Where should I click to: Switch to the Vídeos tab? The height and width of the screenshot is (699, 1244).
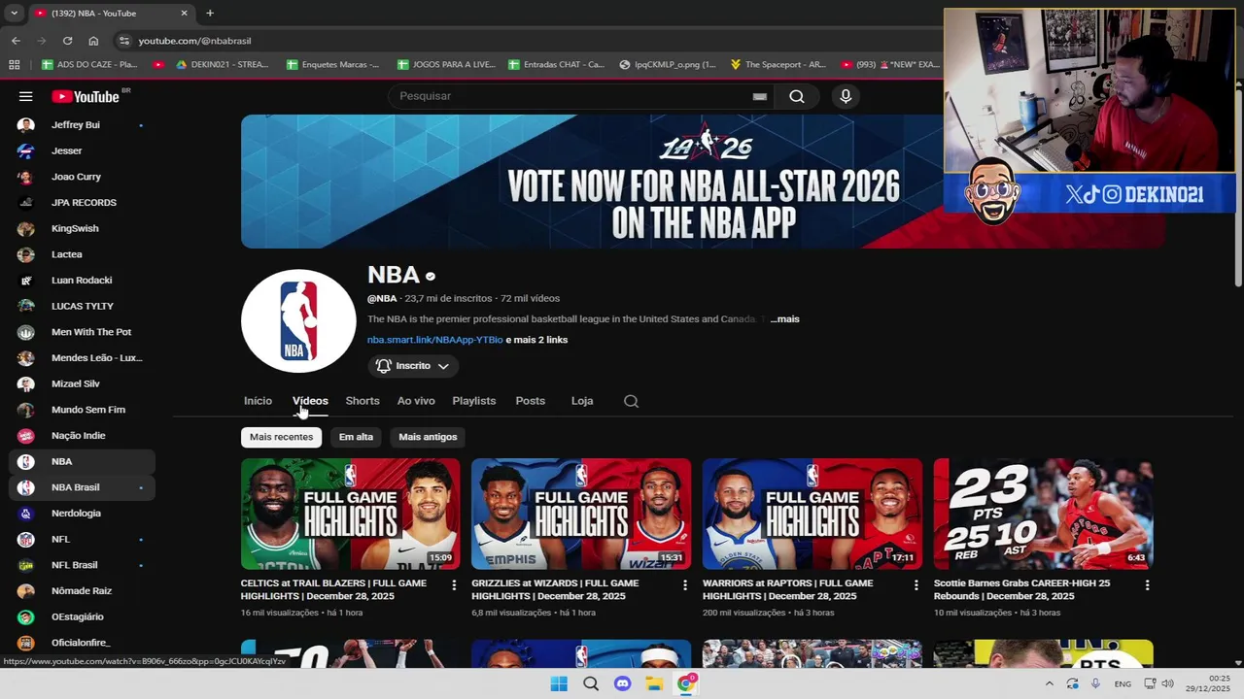coord(310,401)
